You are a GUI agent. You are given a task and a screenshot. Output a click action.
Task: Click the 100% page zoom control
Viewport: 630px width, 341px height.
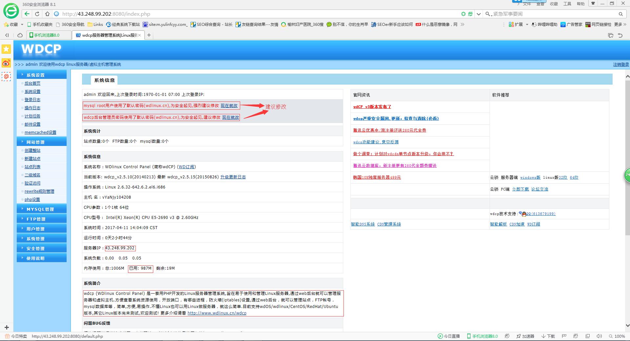tap(617, 336)
